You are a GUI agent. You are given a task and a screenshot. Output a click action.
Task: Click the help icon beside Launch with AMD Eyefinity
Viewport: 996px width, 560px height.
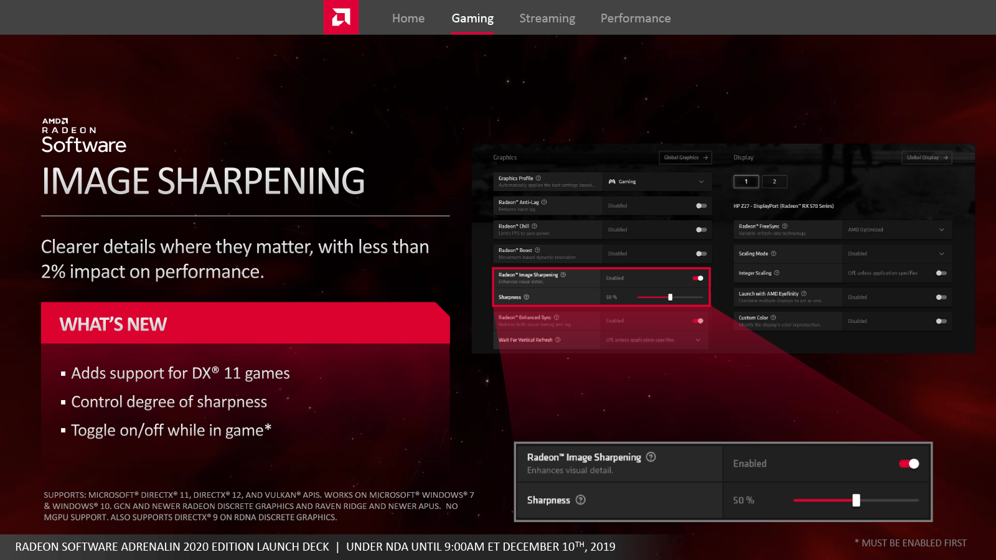804,294
